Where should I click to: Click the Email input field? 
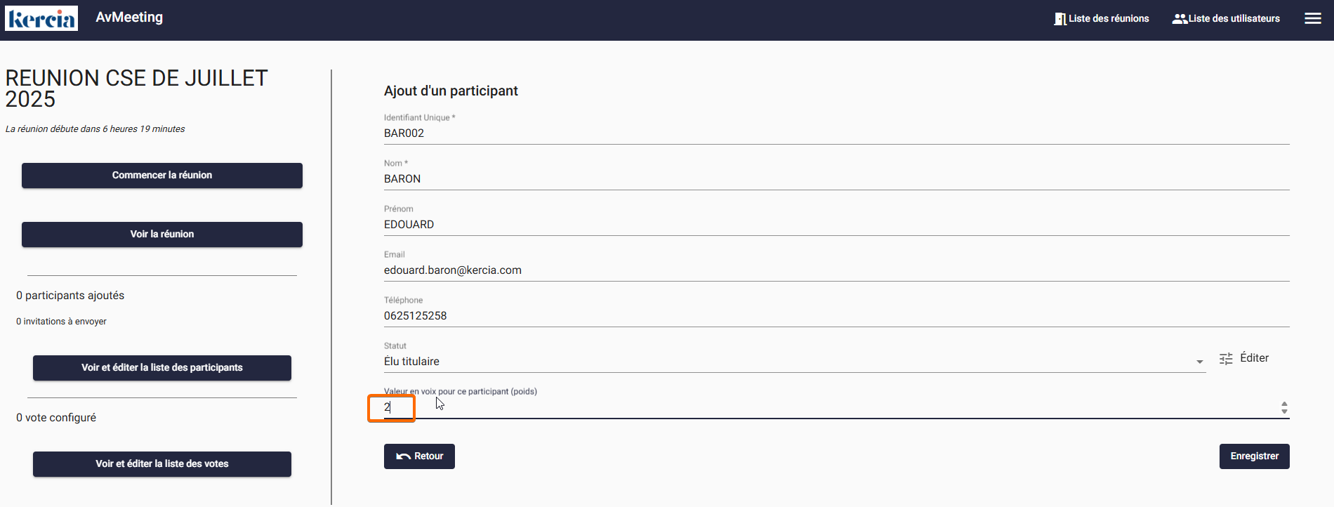[x=836, y=270]
